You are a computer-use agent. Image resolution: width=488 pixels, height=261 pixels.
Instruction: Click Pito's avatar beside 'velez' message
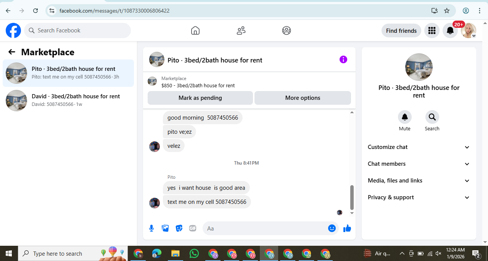click(x=155, y=147)
